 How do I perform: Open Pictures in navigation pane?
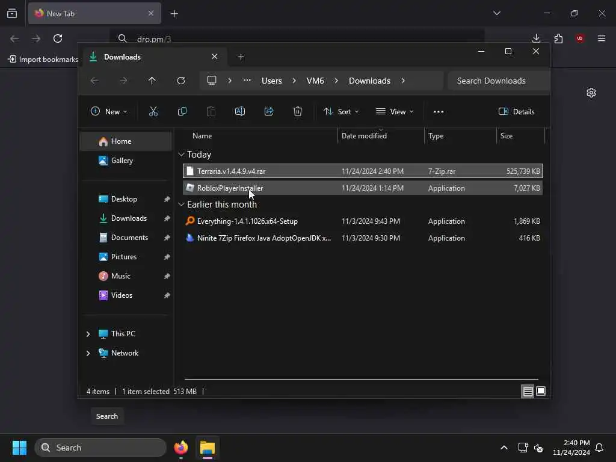tap(126, 257)
